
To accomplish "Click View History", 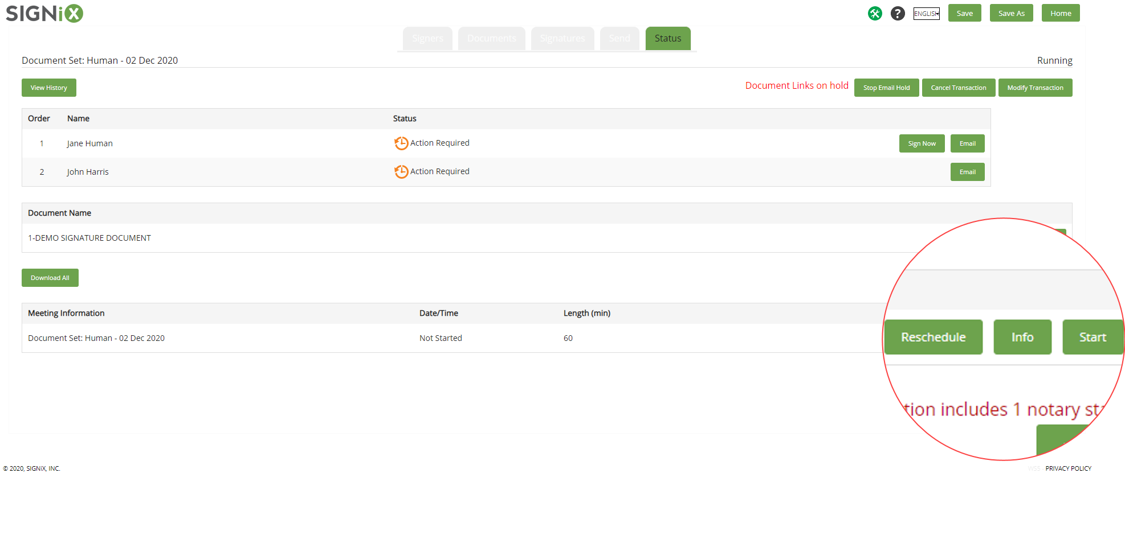I will 49,88.
